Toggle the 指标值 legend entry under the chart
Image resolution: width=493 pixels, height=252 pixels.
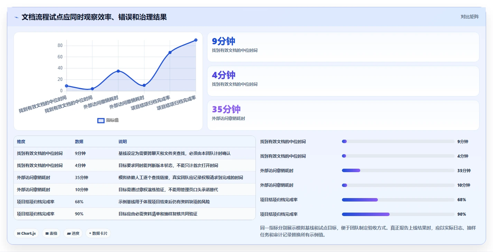[x=108, y=120]
